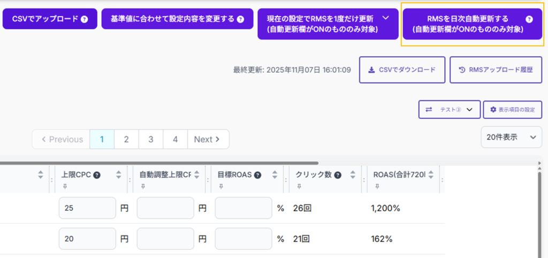Pin the 上限CPC column using pin icon

tap(64, 186)
